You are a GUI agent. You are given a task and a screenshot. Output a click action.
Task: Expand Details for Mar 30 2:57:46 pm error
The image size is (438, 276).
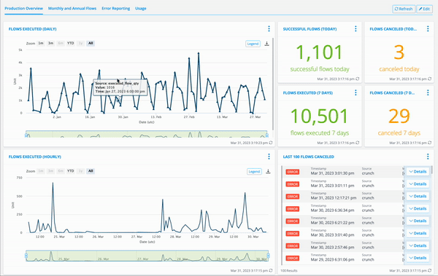[x=418, y=245]
